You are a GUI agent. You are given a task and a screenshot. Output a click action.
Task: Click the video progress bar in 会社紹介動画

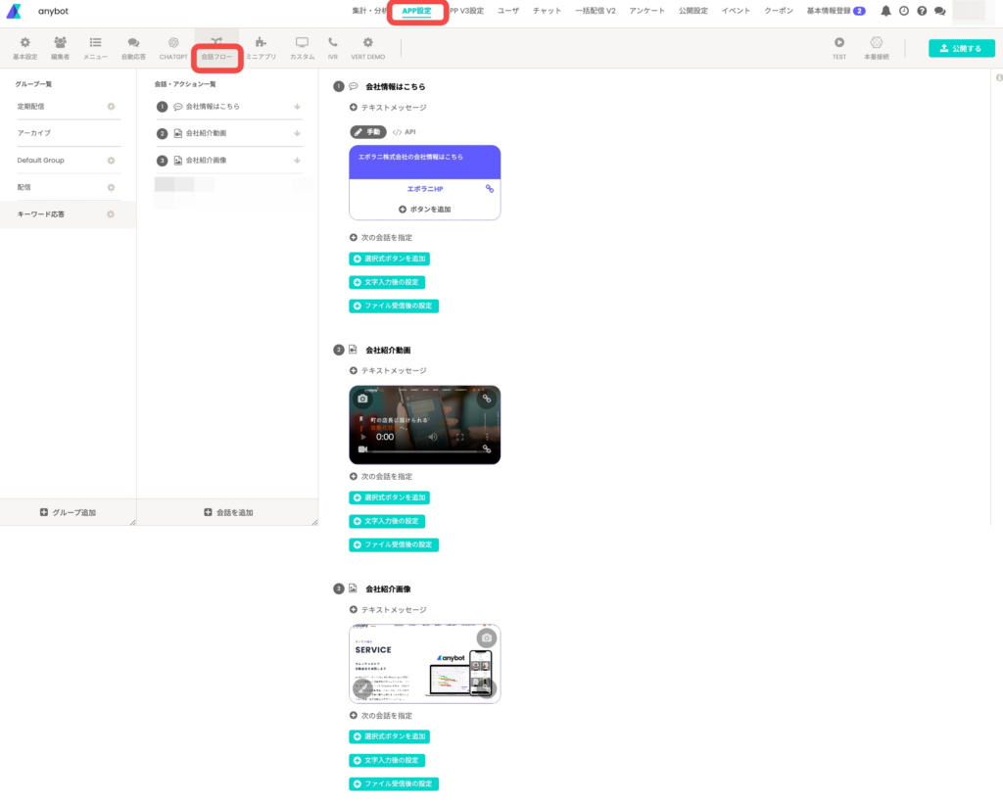430,451
